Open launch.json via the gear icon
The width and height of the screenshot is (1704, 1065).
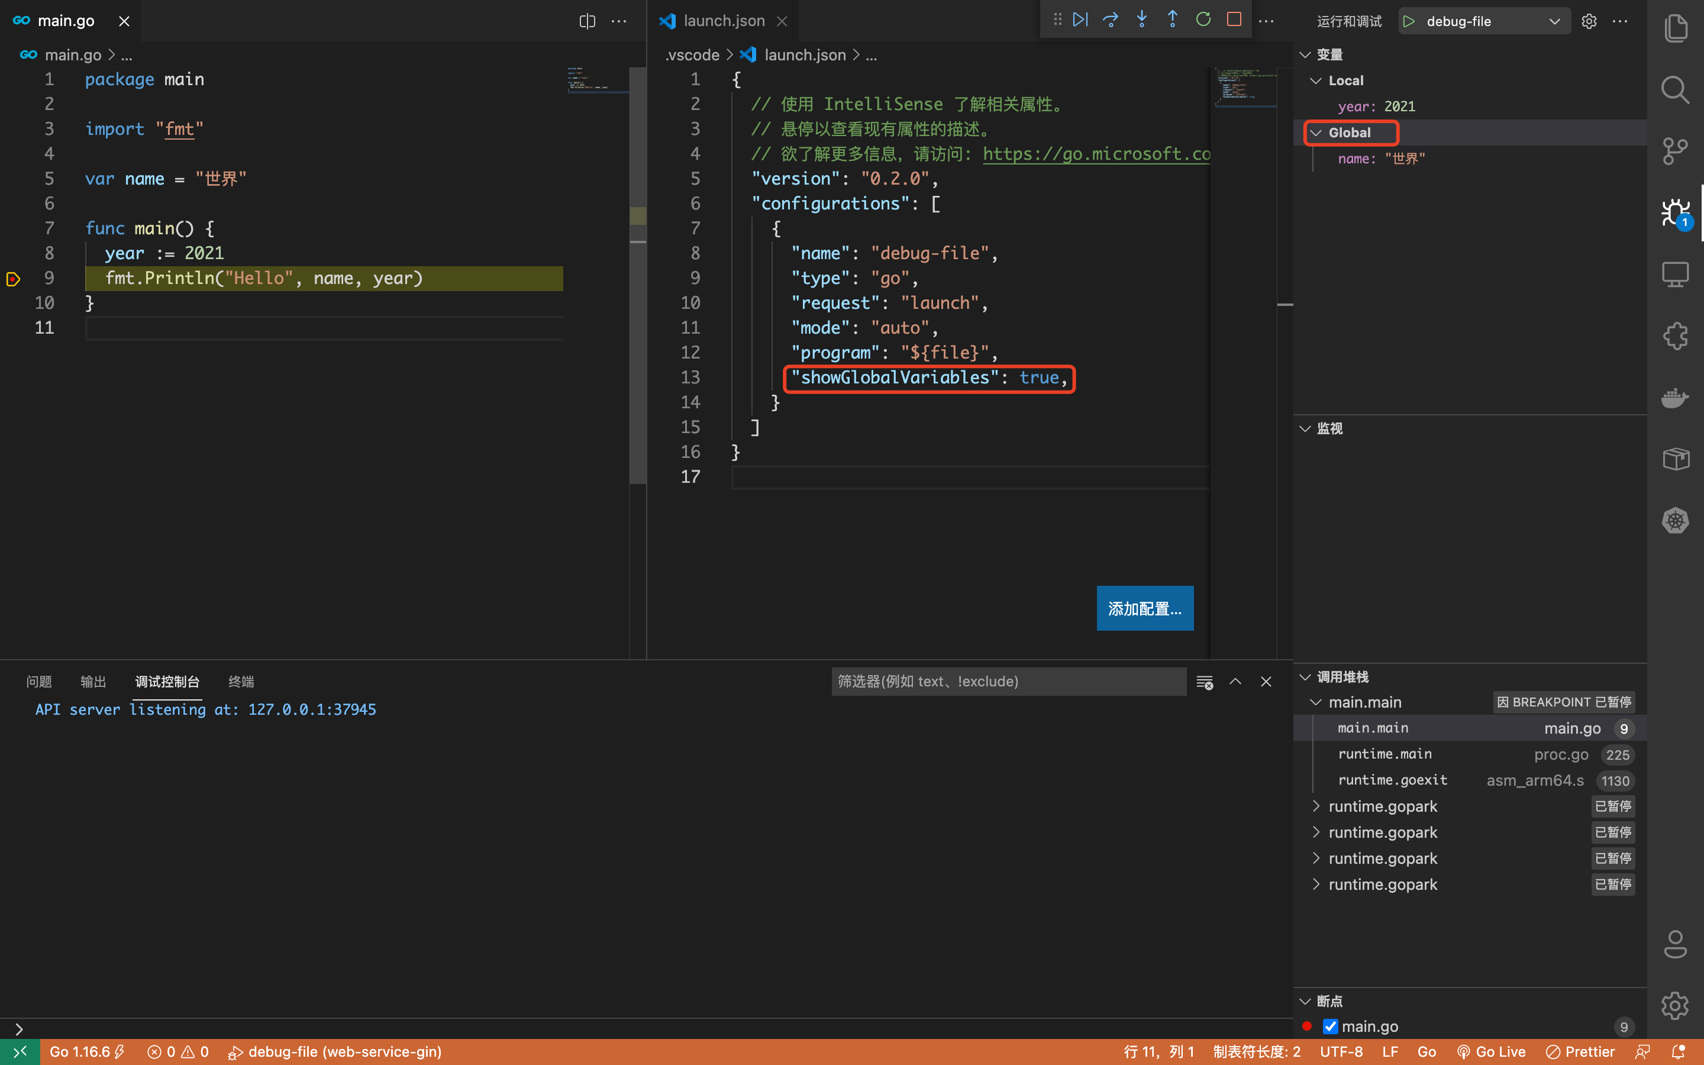1589,21
